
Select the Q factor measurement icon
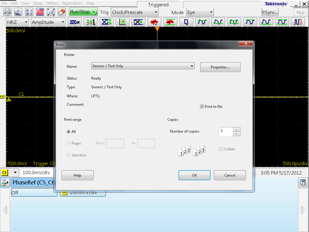(x=186, y=22)
